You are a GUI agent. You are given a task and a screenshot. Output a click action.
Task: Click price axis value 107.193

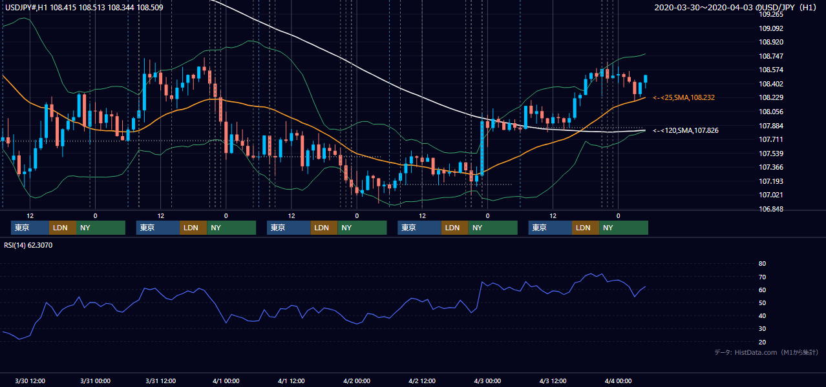[771, 181]
